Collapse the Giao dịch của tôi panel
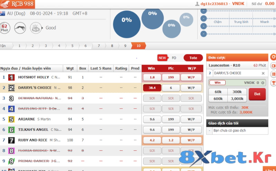 coord(237,123)
